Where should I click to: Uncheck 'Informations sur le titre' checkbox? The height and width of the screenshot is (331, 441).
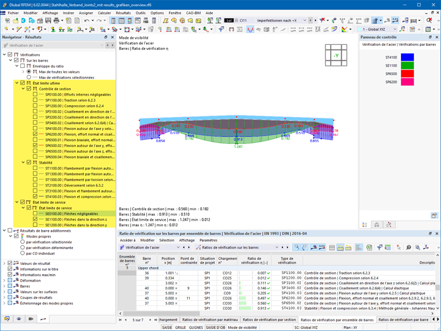point(10,269)
